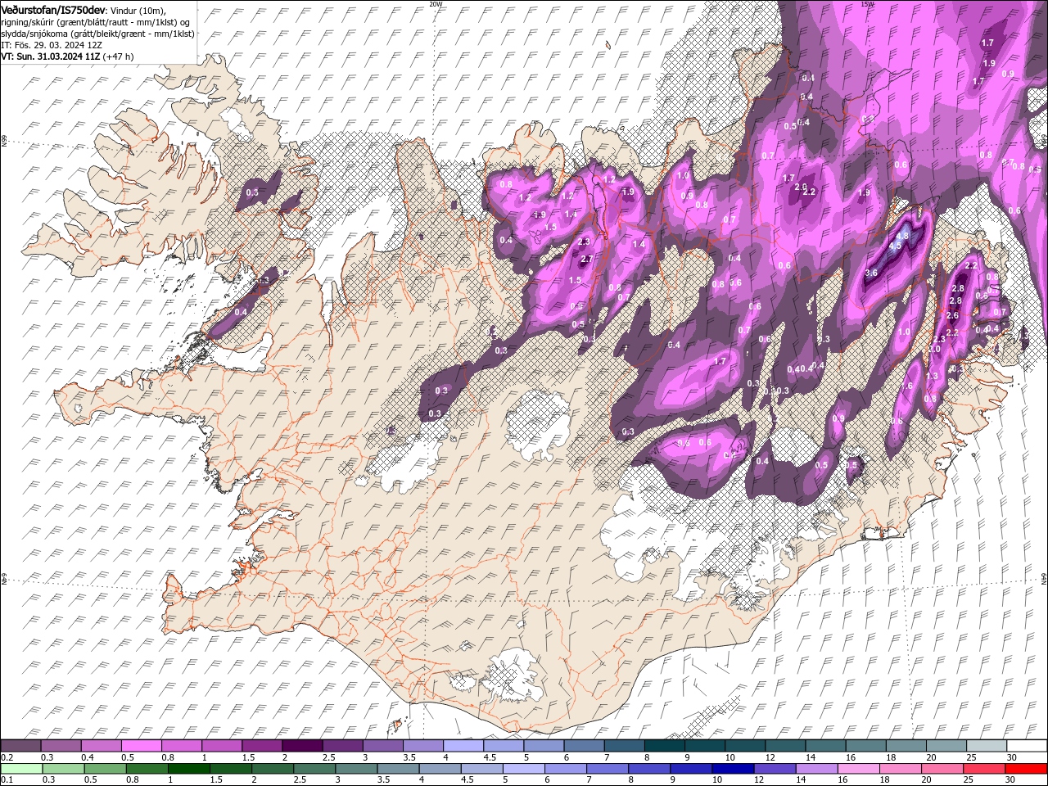This screenshot has height=786, width=1048.
Task: Select lower legend pale green swatch at 0.1
Action: tap(21, 768)
